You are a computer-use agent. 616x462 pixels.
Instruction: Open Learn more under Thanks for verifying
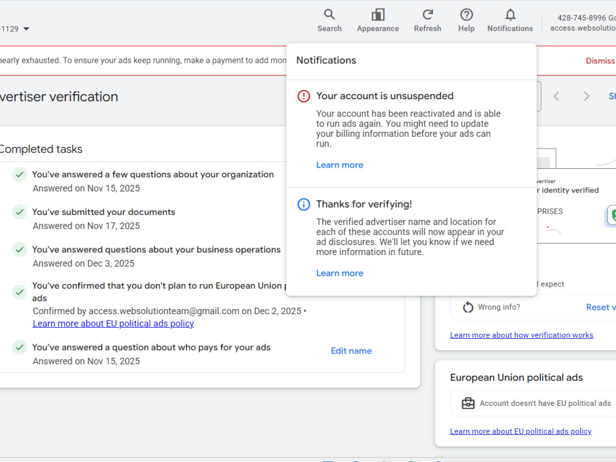(339, 273)
